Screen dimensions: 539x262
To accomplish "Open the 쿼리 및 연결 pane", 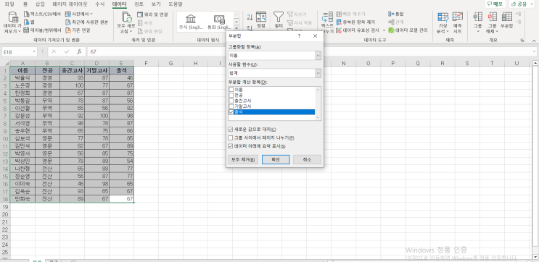I will [152, 14].
